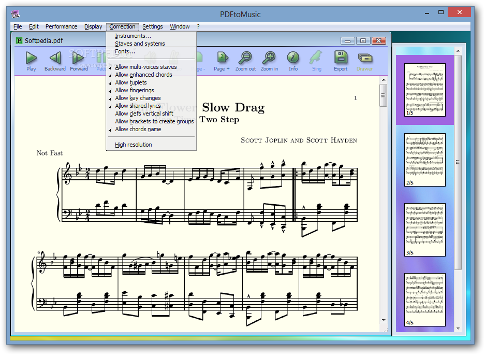
Task: Click the Backward toolbar icon
Action: click(55, 58)
